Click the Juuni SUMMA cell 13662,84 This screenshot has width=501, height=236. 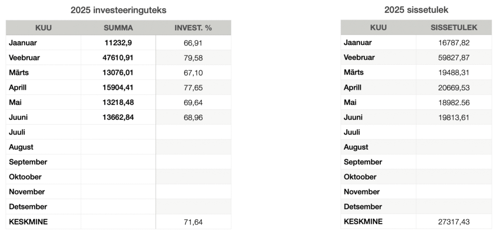coord(118,117)
